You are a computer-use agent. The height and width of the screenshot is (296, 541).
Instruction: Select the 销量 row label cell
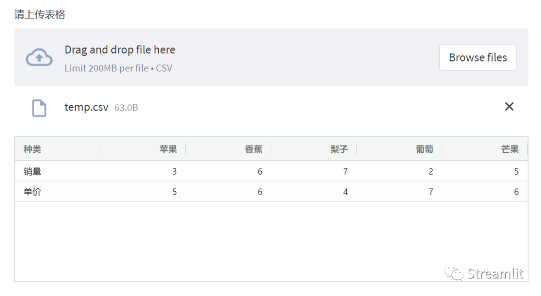33,171
